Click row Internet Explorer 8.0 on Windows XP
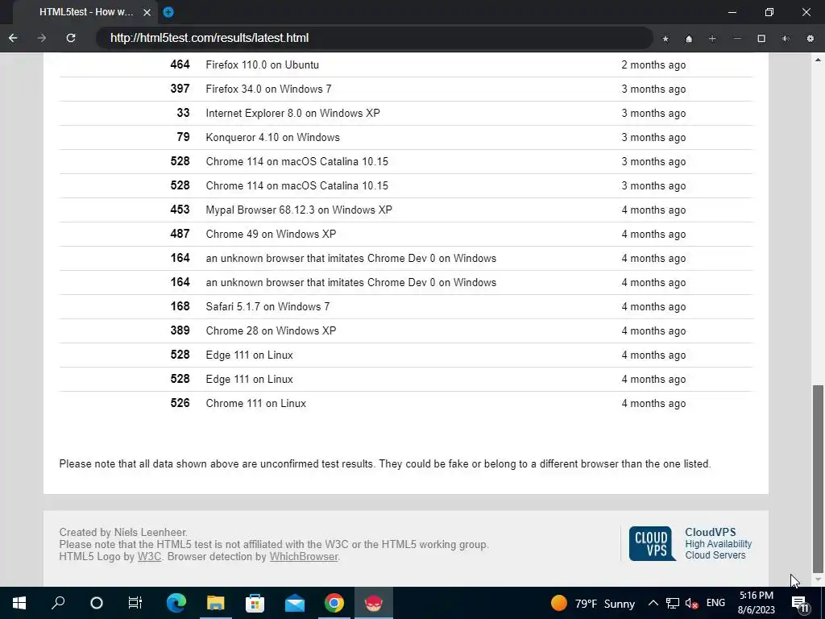Screen dimensions: 825x619 pyautogui.click(x=406, y=113)
